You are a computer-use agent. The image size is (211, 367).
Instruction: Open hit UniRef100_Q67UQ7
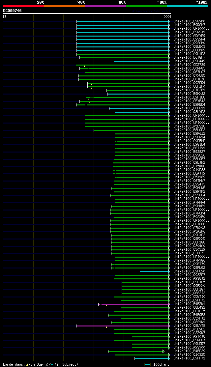point(190,72)
